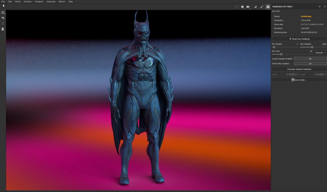
Task: Click the cloud upload icon in left sidebar
Action: pos(3,18)
